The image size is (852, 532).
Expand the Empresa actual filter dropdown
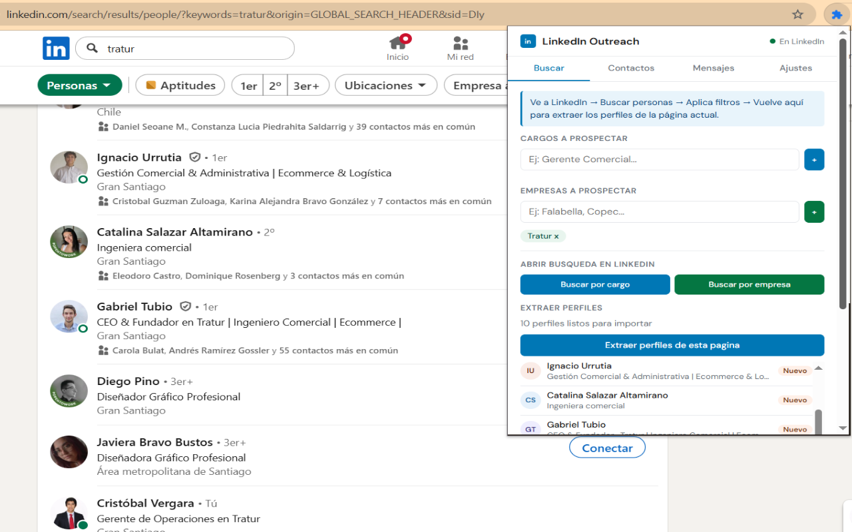(476, 85)
